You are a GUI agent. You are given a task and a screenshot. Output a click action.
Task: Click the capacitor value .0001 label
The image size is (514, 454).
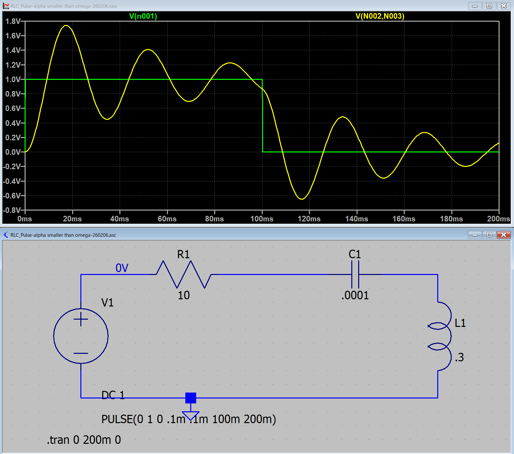(355, 295)
